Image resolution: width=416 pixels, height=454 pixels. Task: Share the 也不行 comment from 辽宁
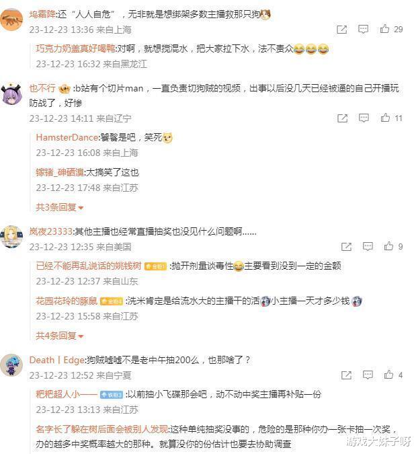[342, 118]
